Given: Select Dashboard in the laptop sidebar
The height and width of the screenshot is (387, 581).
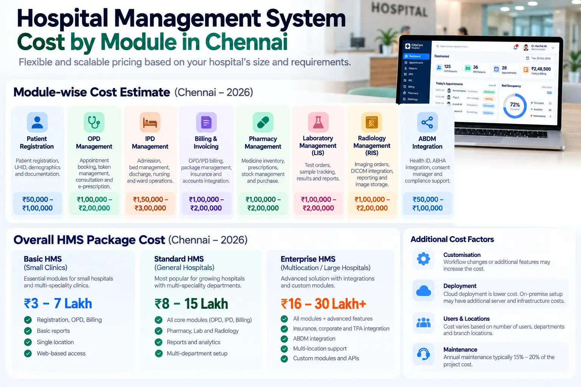Looking at the screenshot, I should pos(416,56).
